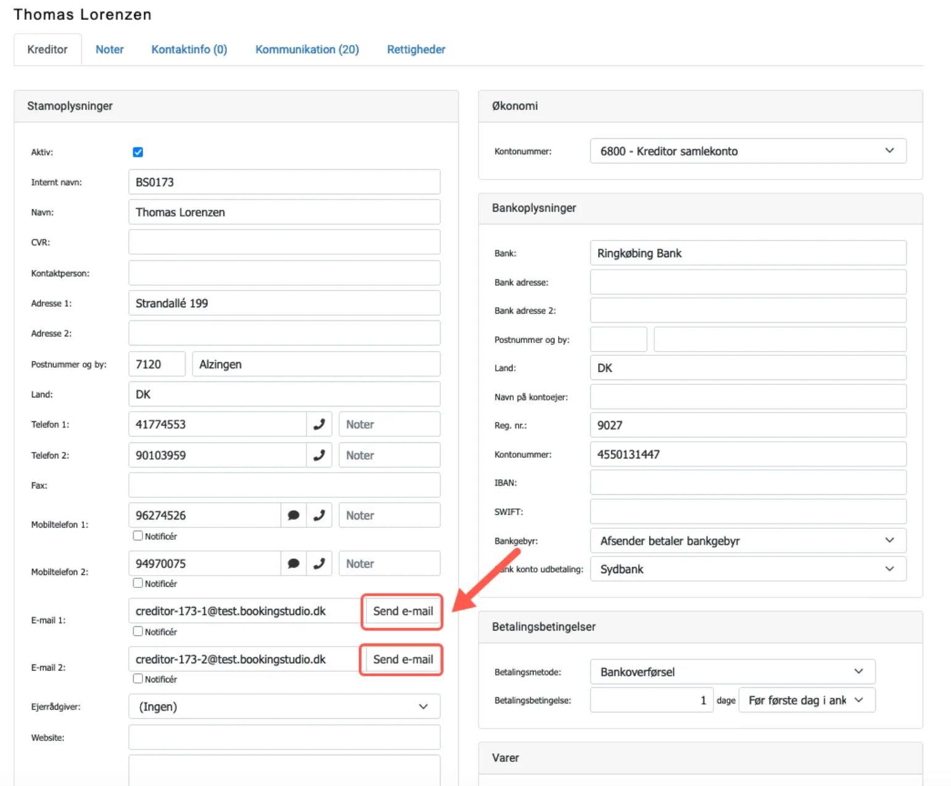
Task: Open the Kontonummer dropdown in Økonomi
Action: (x=747, y=151)
